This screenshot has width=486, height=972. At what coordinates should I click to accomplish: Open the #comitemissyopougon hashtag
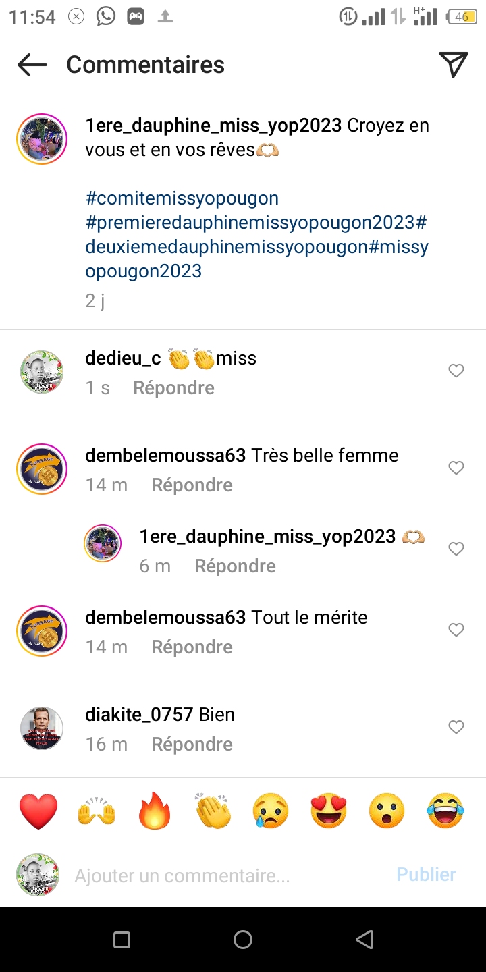click(x=182, y=198)
